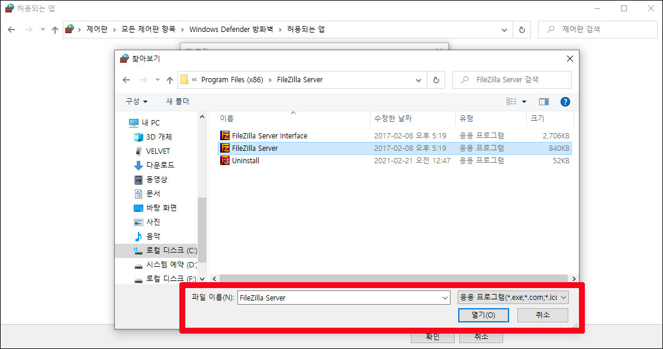The height and width of the screenshot is (349, 663).
Task: Click 취소 in browse dialog
Action: tap(542, 315)
